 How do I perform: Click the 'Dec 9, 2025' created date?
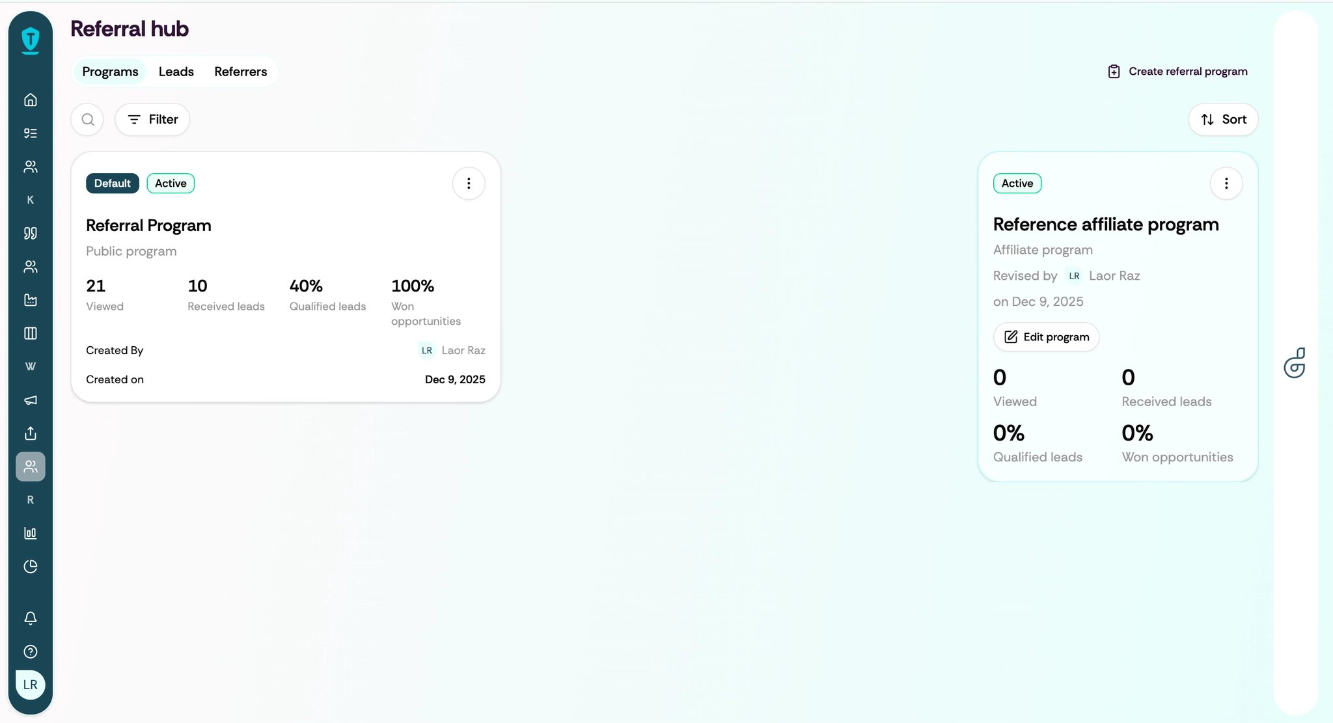(x=455, y=379)
